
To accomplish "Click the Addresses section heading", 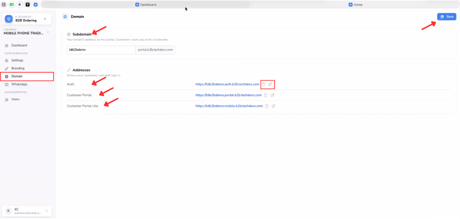I will pos(81,70).
